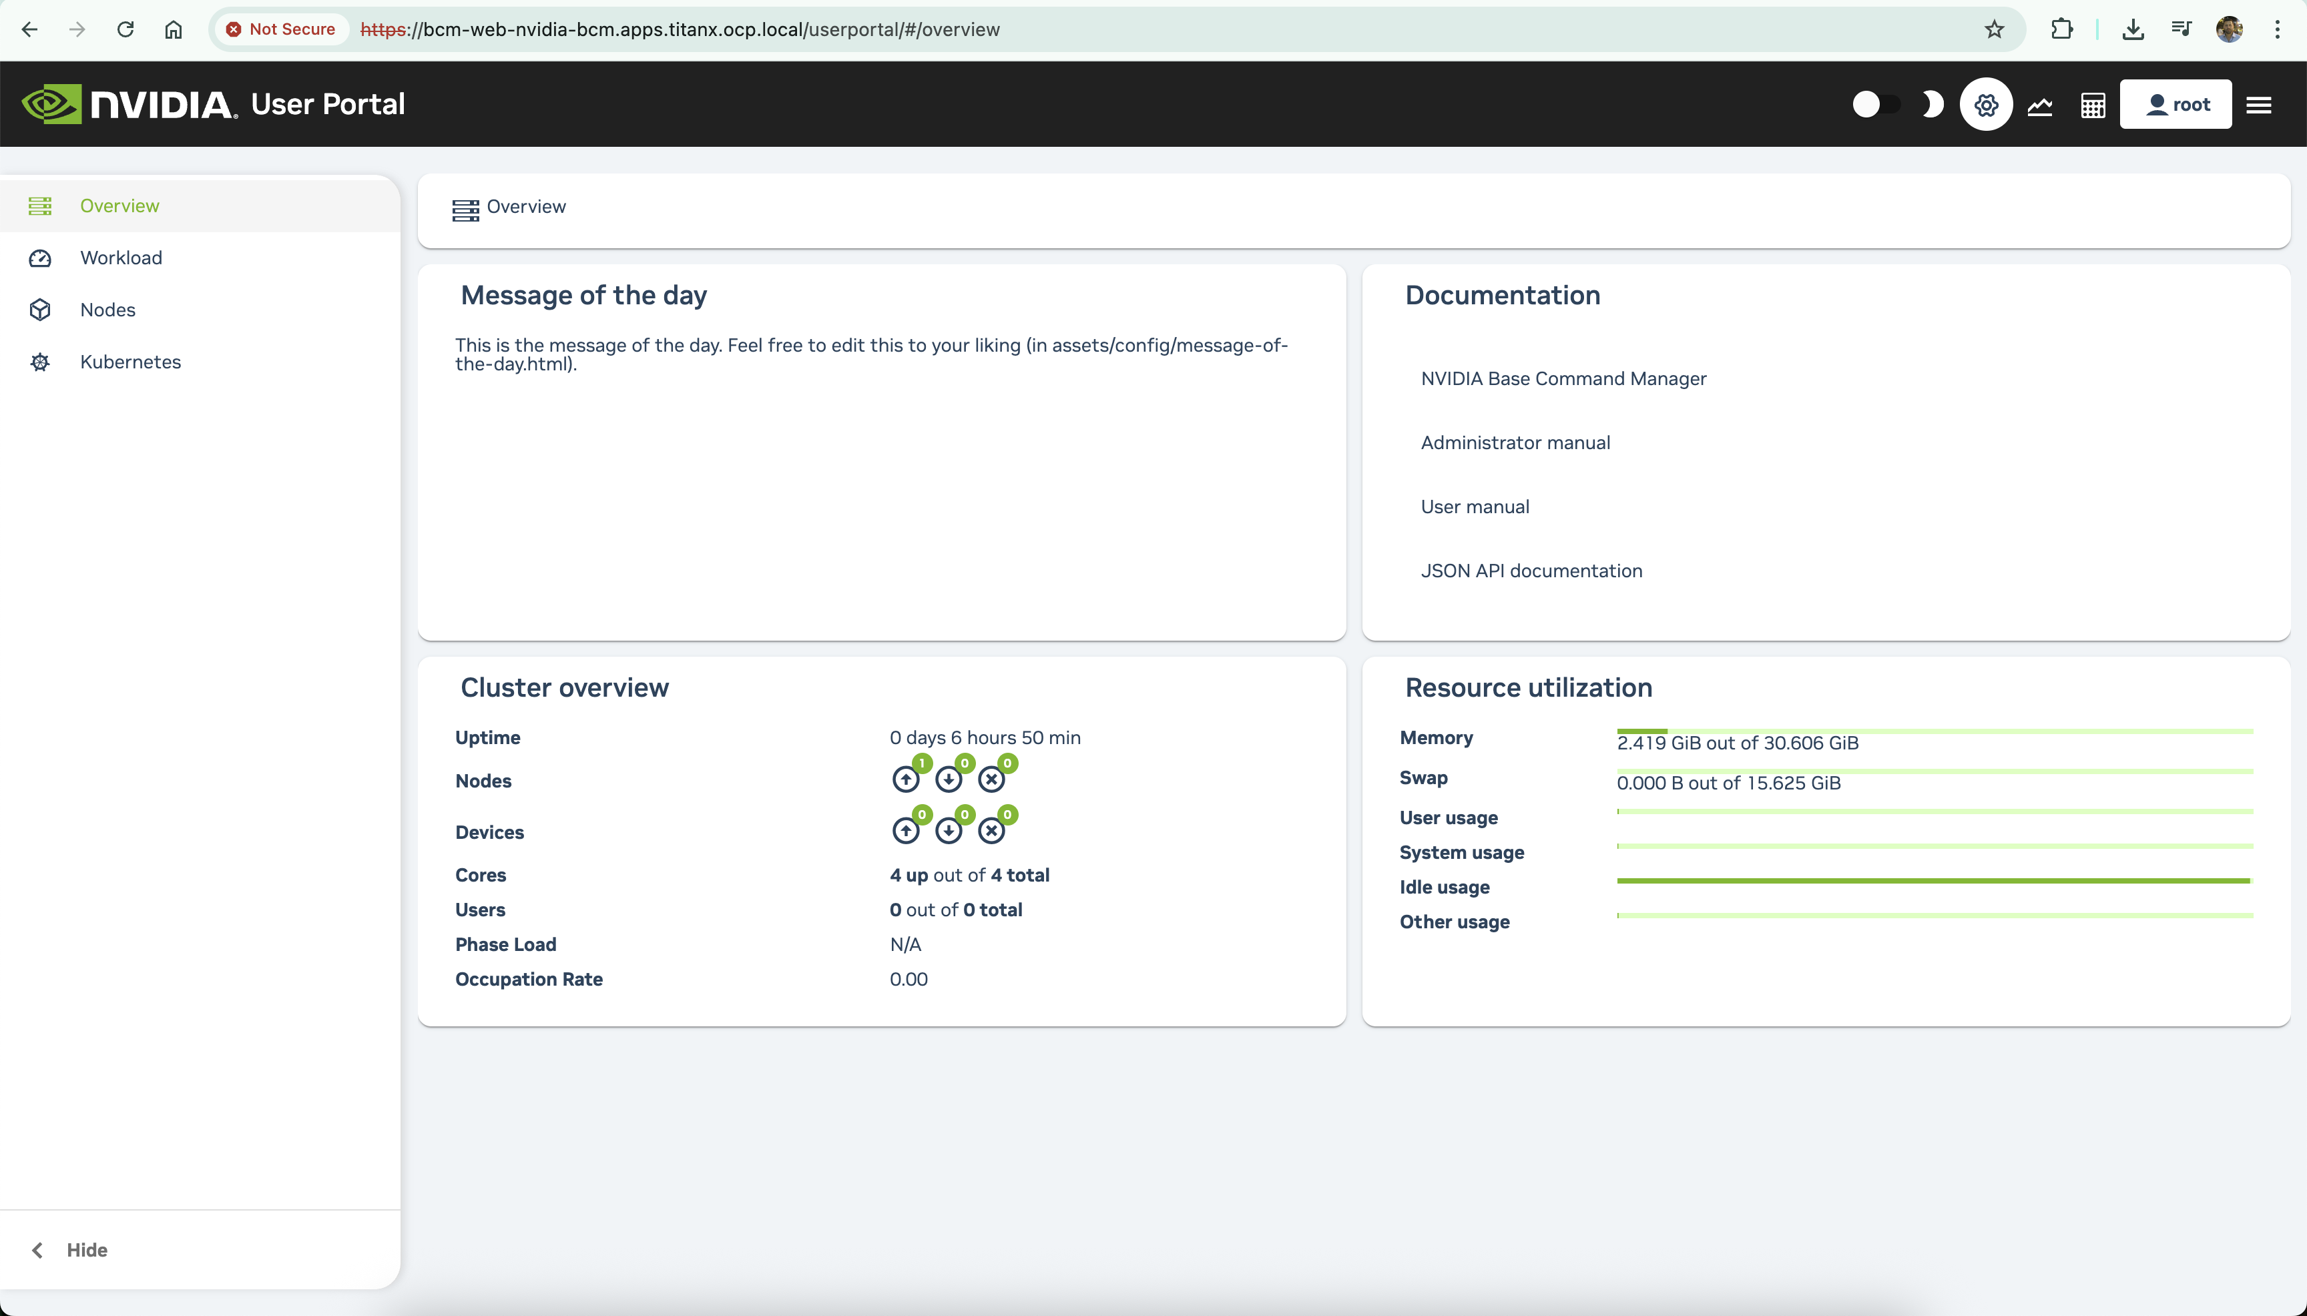Open the root user account menu

coord(2176,104)
